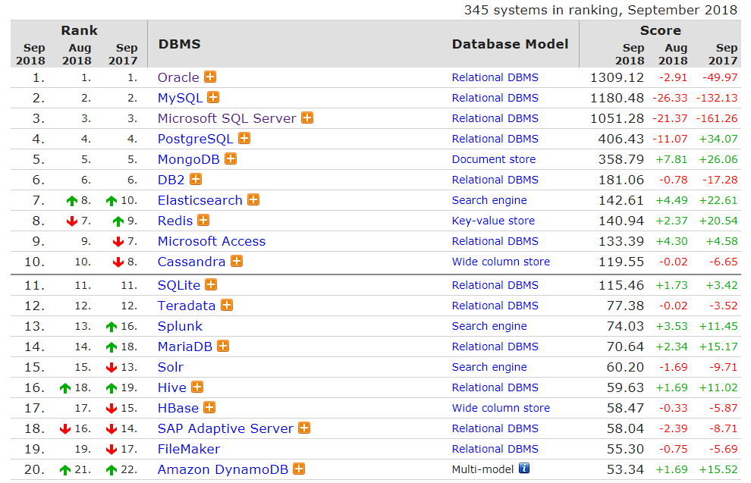Click Wide column store link for Cassandra
This screenshot has height=483, width=751.
(501, 262)
